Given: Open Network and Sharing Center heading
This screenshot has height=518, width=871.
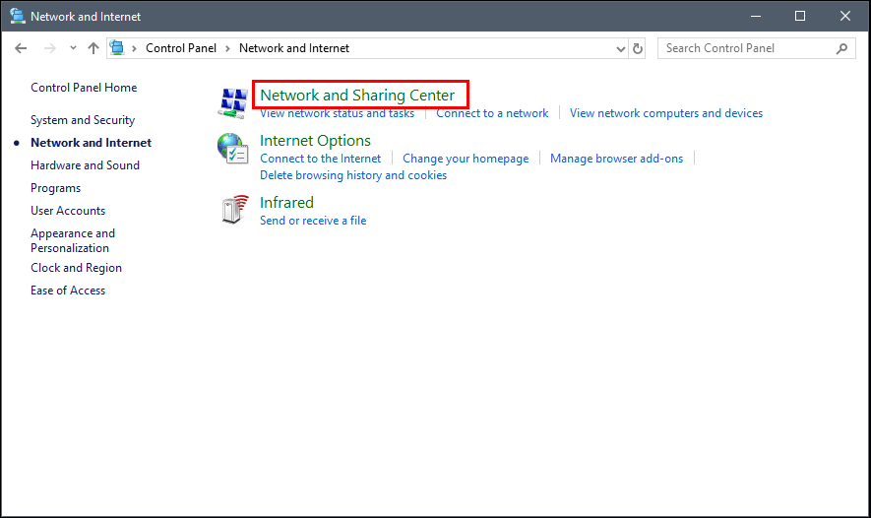Looking at the screenshot, I should 357,96.
